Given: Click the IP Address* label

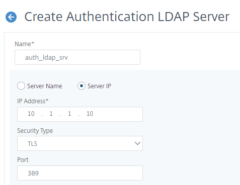Looking at the screenshot, I should (x=33, y=101).
